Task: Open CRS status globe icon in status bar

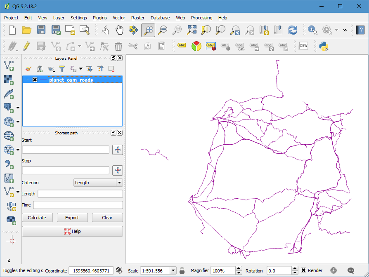Action: pyautogui.click(x=334, y=271)
